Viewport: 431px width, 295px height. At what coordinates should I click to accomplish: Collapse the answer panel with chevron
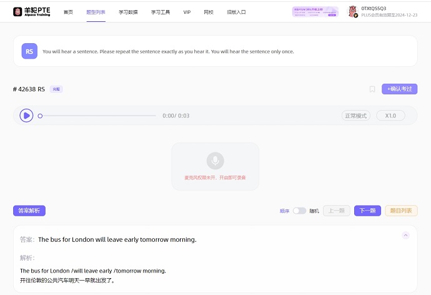405,236
